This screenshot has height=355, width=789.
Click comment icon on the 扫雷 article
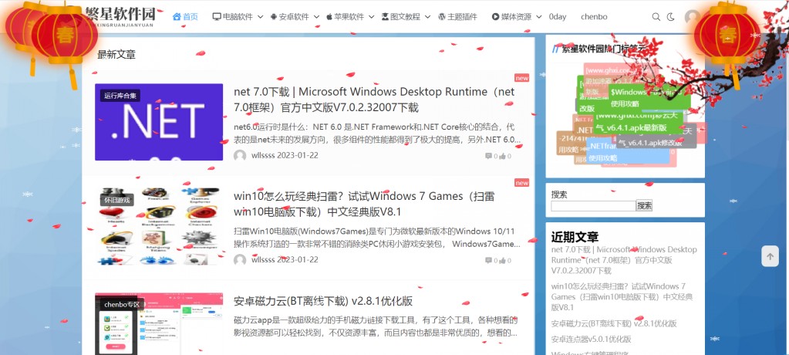(x=488, y=260)
